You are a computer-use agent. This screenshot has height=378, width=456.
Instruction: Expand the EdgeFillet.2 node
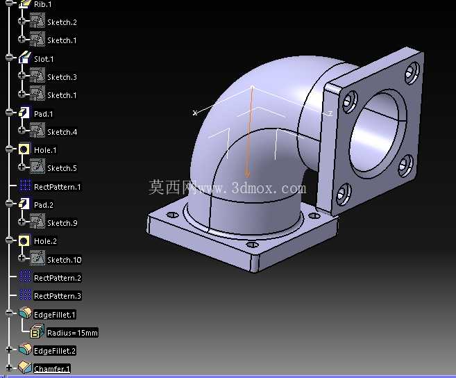(x=9, y=350)
